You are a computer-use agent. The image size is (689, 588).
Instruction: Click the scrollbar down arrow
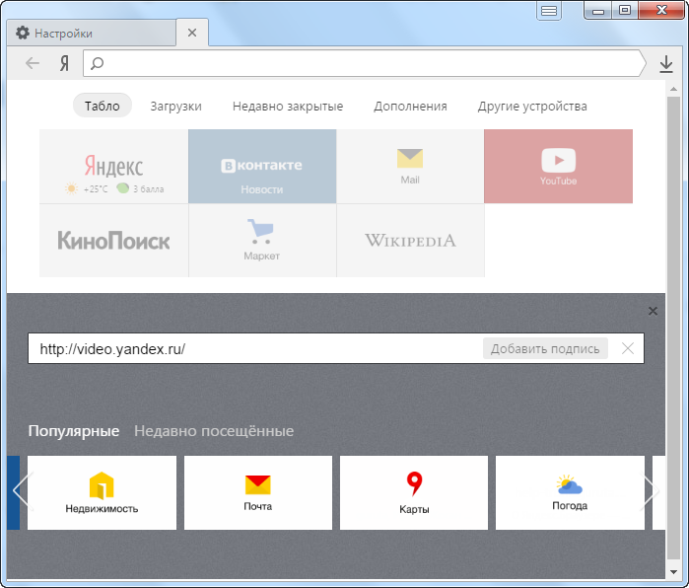point(673,572)
